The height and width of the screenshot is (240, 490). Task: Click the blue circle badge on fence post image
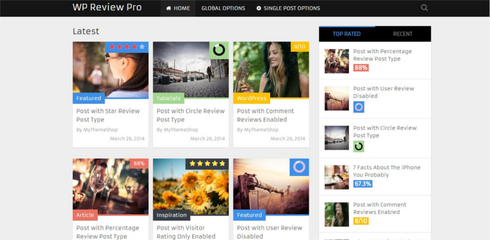tap(299, 167)
